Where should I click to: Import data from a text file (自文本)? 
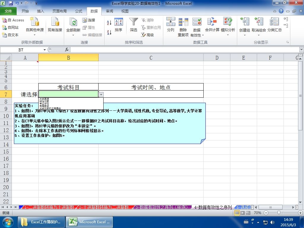point(10,35)
